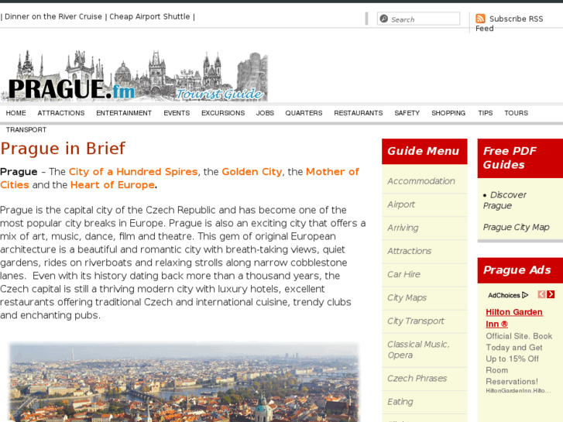This screenshot has width=563, height=422.
Task: Open TOURS navigation menu item
Action: pos(516,113)
